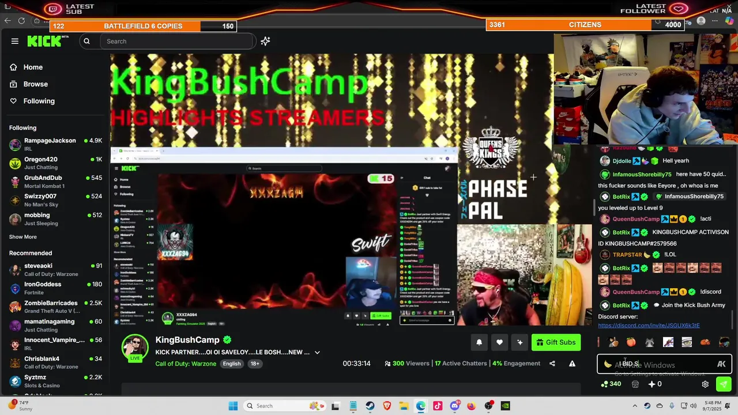Open NVIDIA app from taskbar
This screenshot has width=738, height=415.
tap(505, 406)
